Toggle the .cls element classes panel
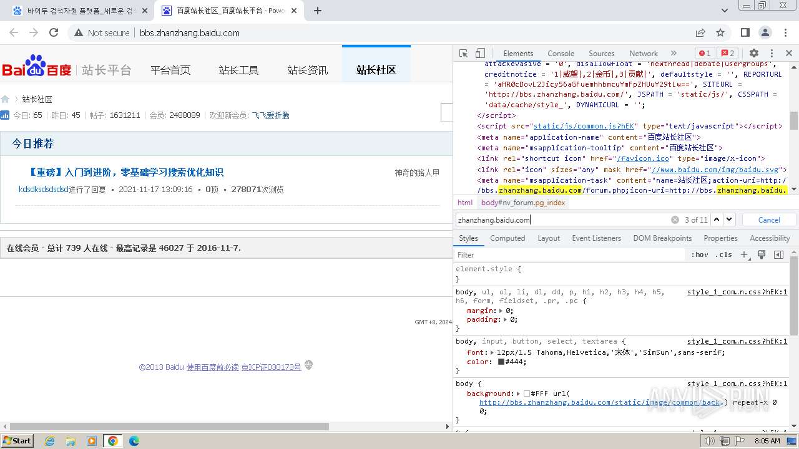Image resolution: width=799 pixels, height=449 pixels. point(723,254)
